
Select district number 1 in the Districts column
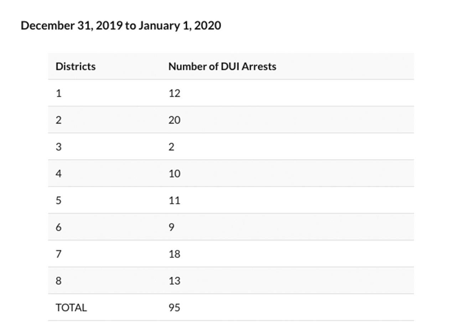pos(58,93)
